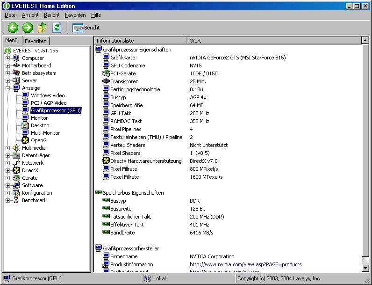Expand the Computer tree node
This screenshot has height=285, width=372.
tap(7, 58)
